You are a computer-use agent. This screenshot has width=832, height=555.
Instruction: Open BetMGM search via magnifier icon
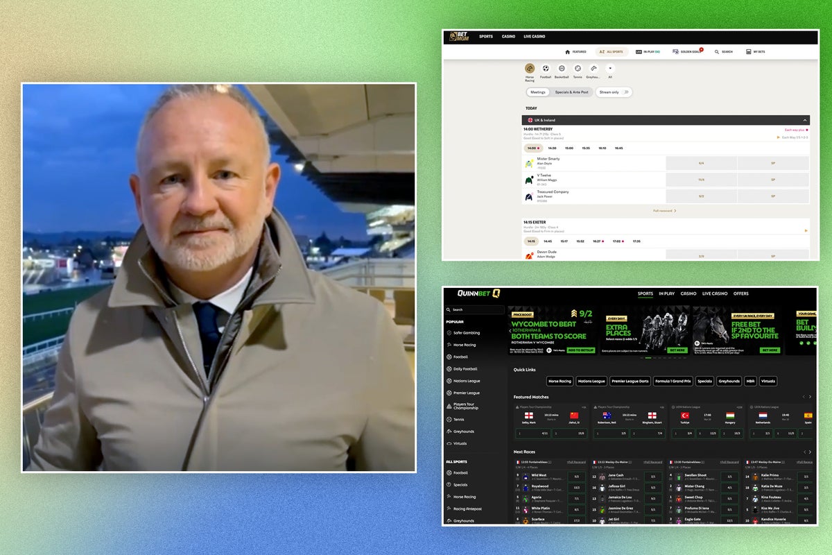tap(717, 52)
